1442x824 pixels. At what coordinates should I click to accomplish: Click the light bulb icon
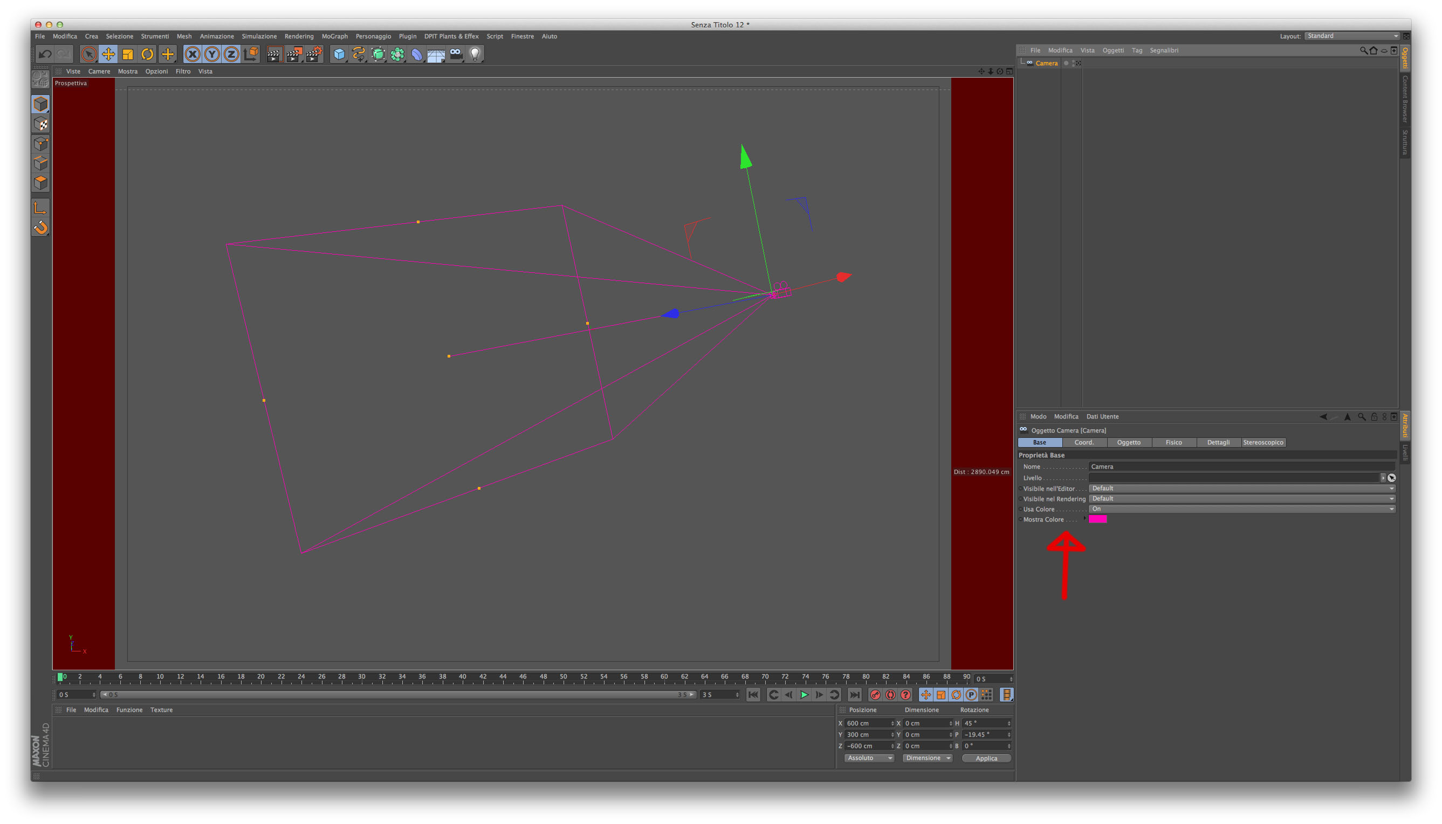[x=476, y=54]
